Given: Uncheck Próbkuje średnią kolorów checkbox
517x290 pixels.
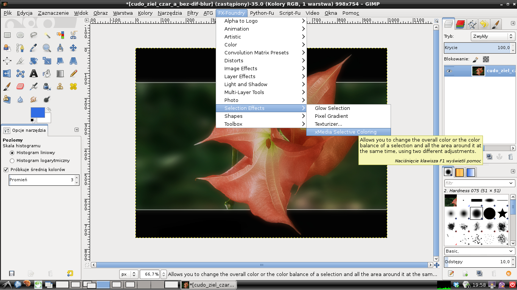Looking at the screenshot, I should [x=6, y=170].
